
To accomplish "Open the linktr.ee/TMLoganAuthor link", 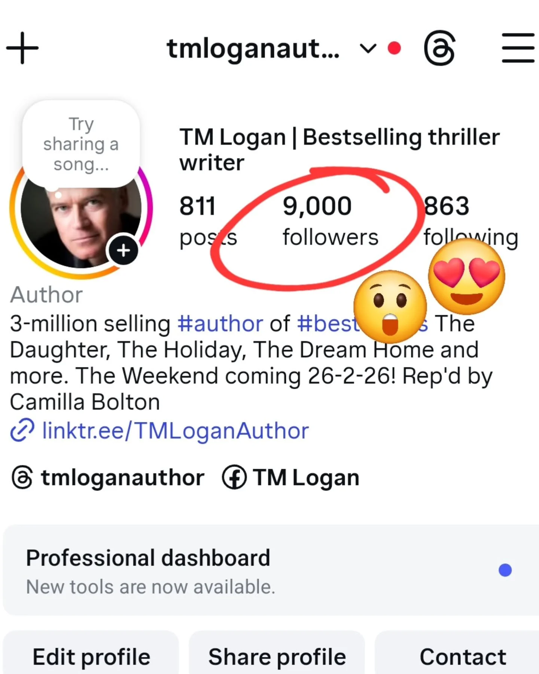I will (175, 431).
